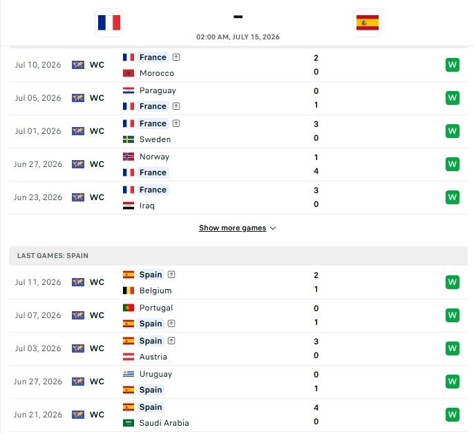
Task: Click the advancing arrow beside Spain vs Austria
Action: pyautogui.click(x=171, y=341)
